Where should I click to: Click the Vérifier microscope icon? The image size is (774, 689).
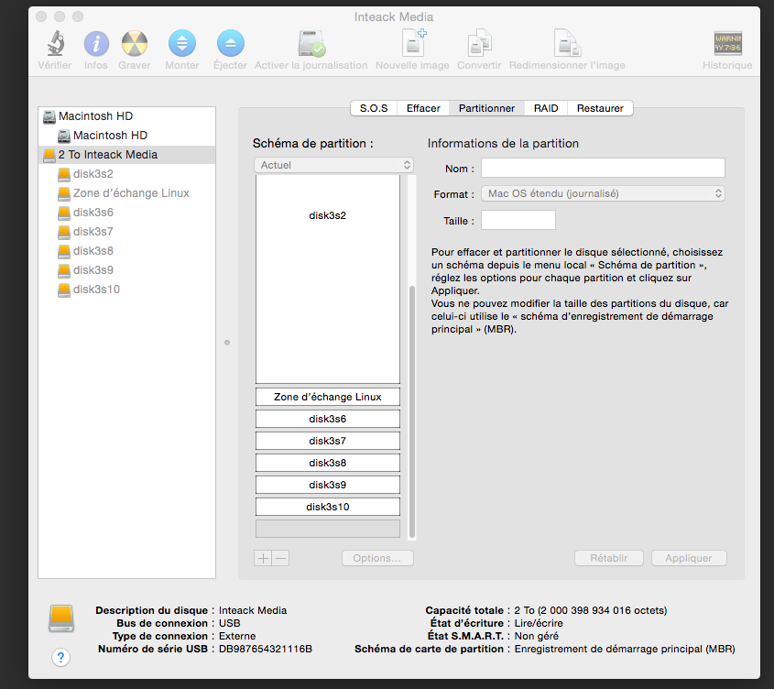(55, 43)
